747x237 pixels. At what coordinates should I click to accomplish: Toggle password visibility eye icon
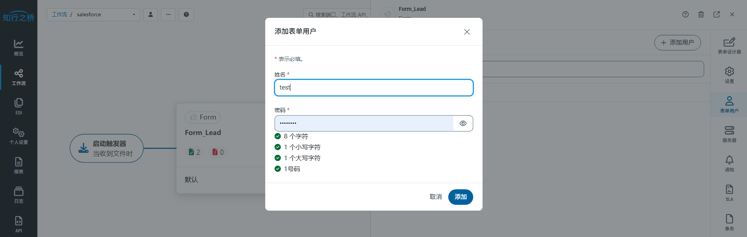(463, 123)
